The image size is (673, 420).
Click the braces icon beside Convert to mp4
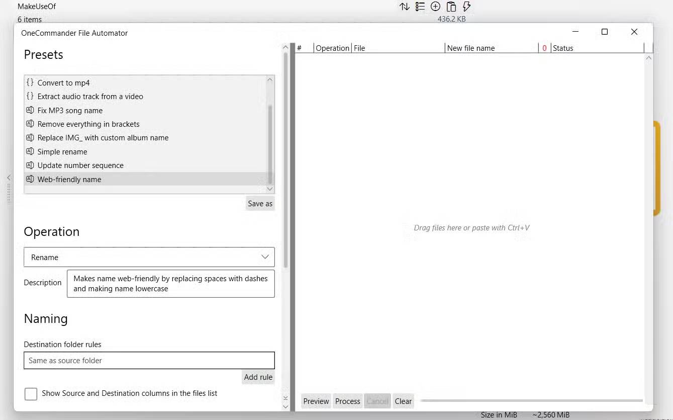30,82
